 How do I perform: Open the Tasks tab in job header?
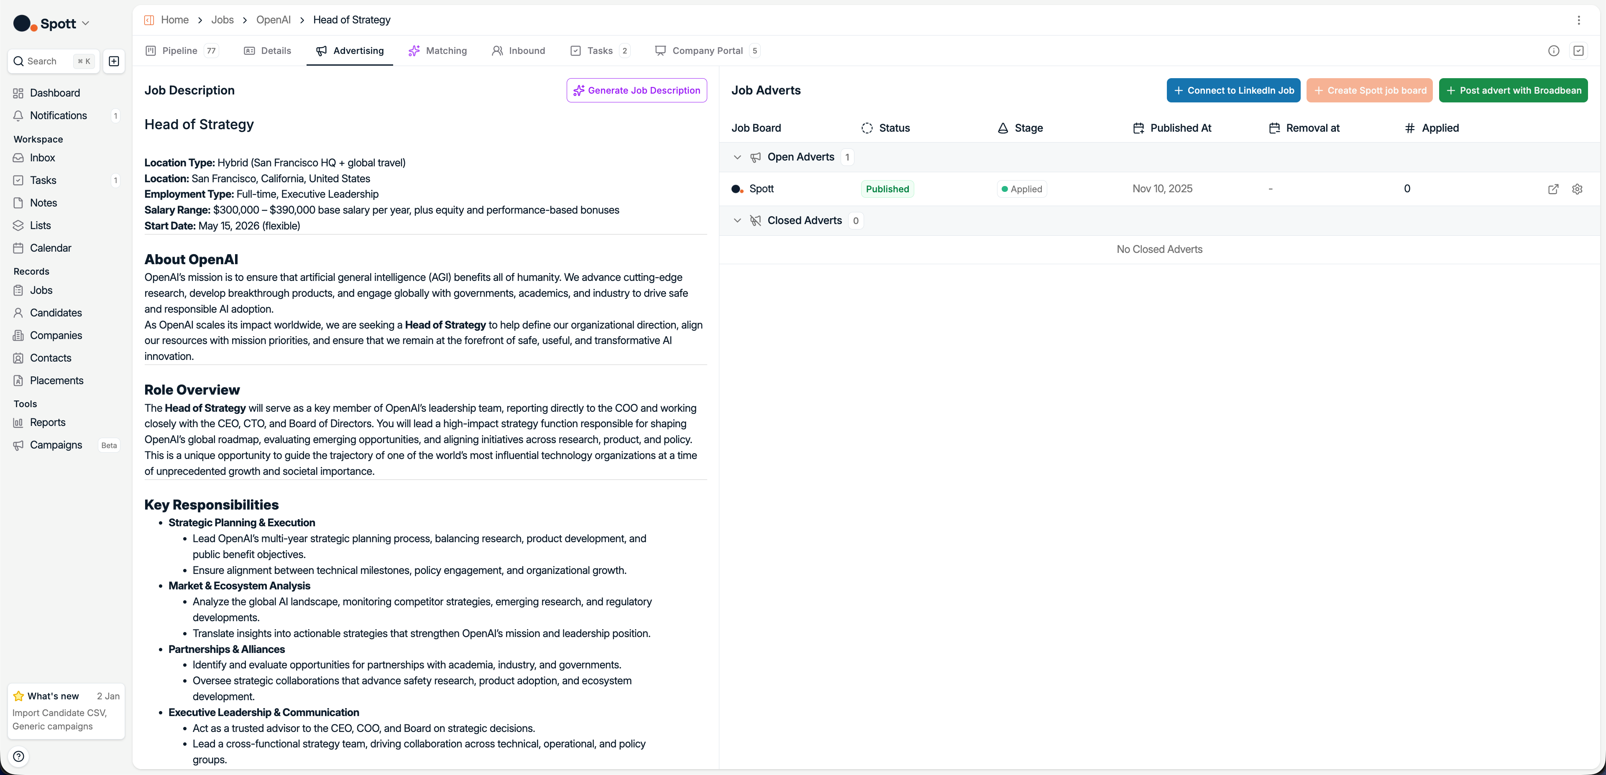click(x=600, y=51)
